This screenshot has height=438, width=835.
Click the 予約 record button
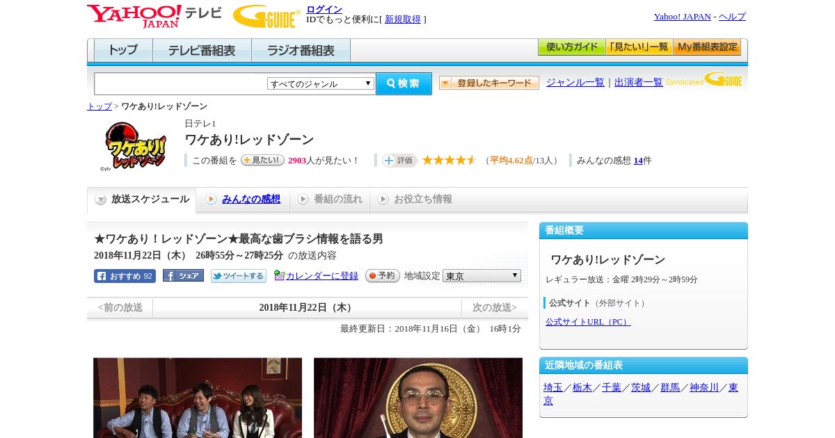[x=383, y=276]
